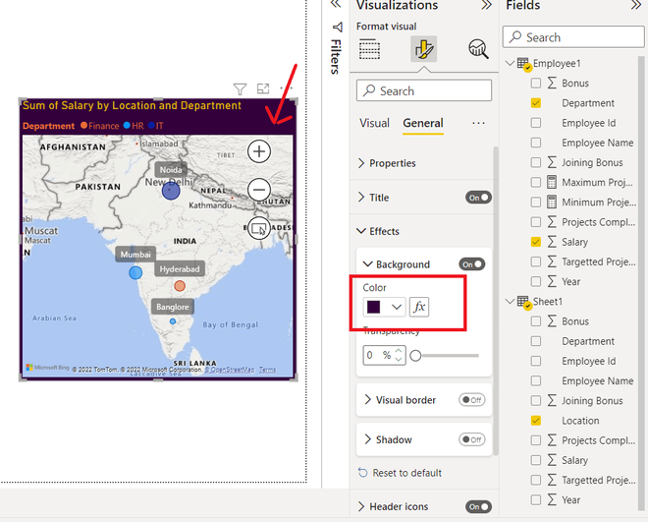Click the filter funnel icon above map
Viewport: 648px width, 522px height.
240,88
